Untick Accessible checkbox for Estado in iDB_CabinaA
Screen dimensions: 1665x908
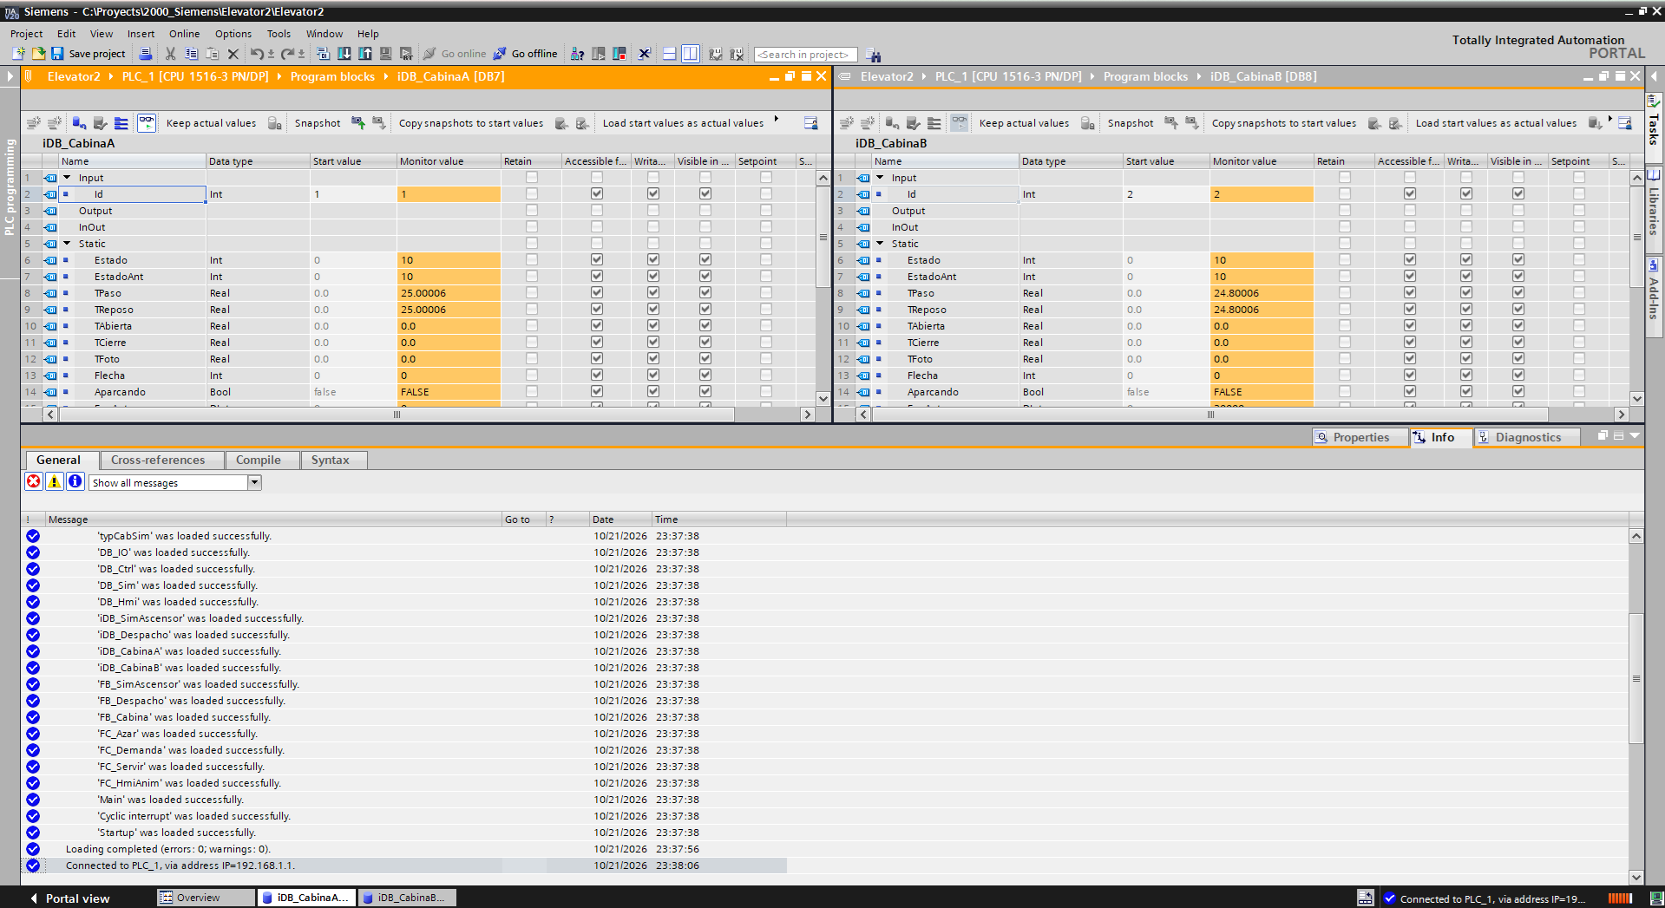[x=597, y=260]
